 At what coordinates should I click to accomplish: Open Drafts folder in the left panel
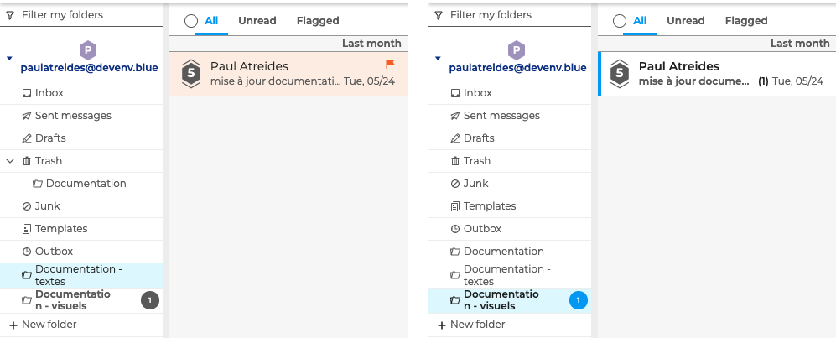pos(81,138)
